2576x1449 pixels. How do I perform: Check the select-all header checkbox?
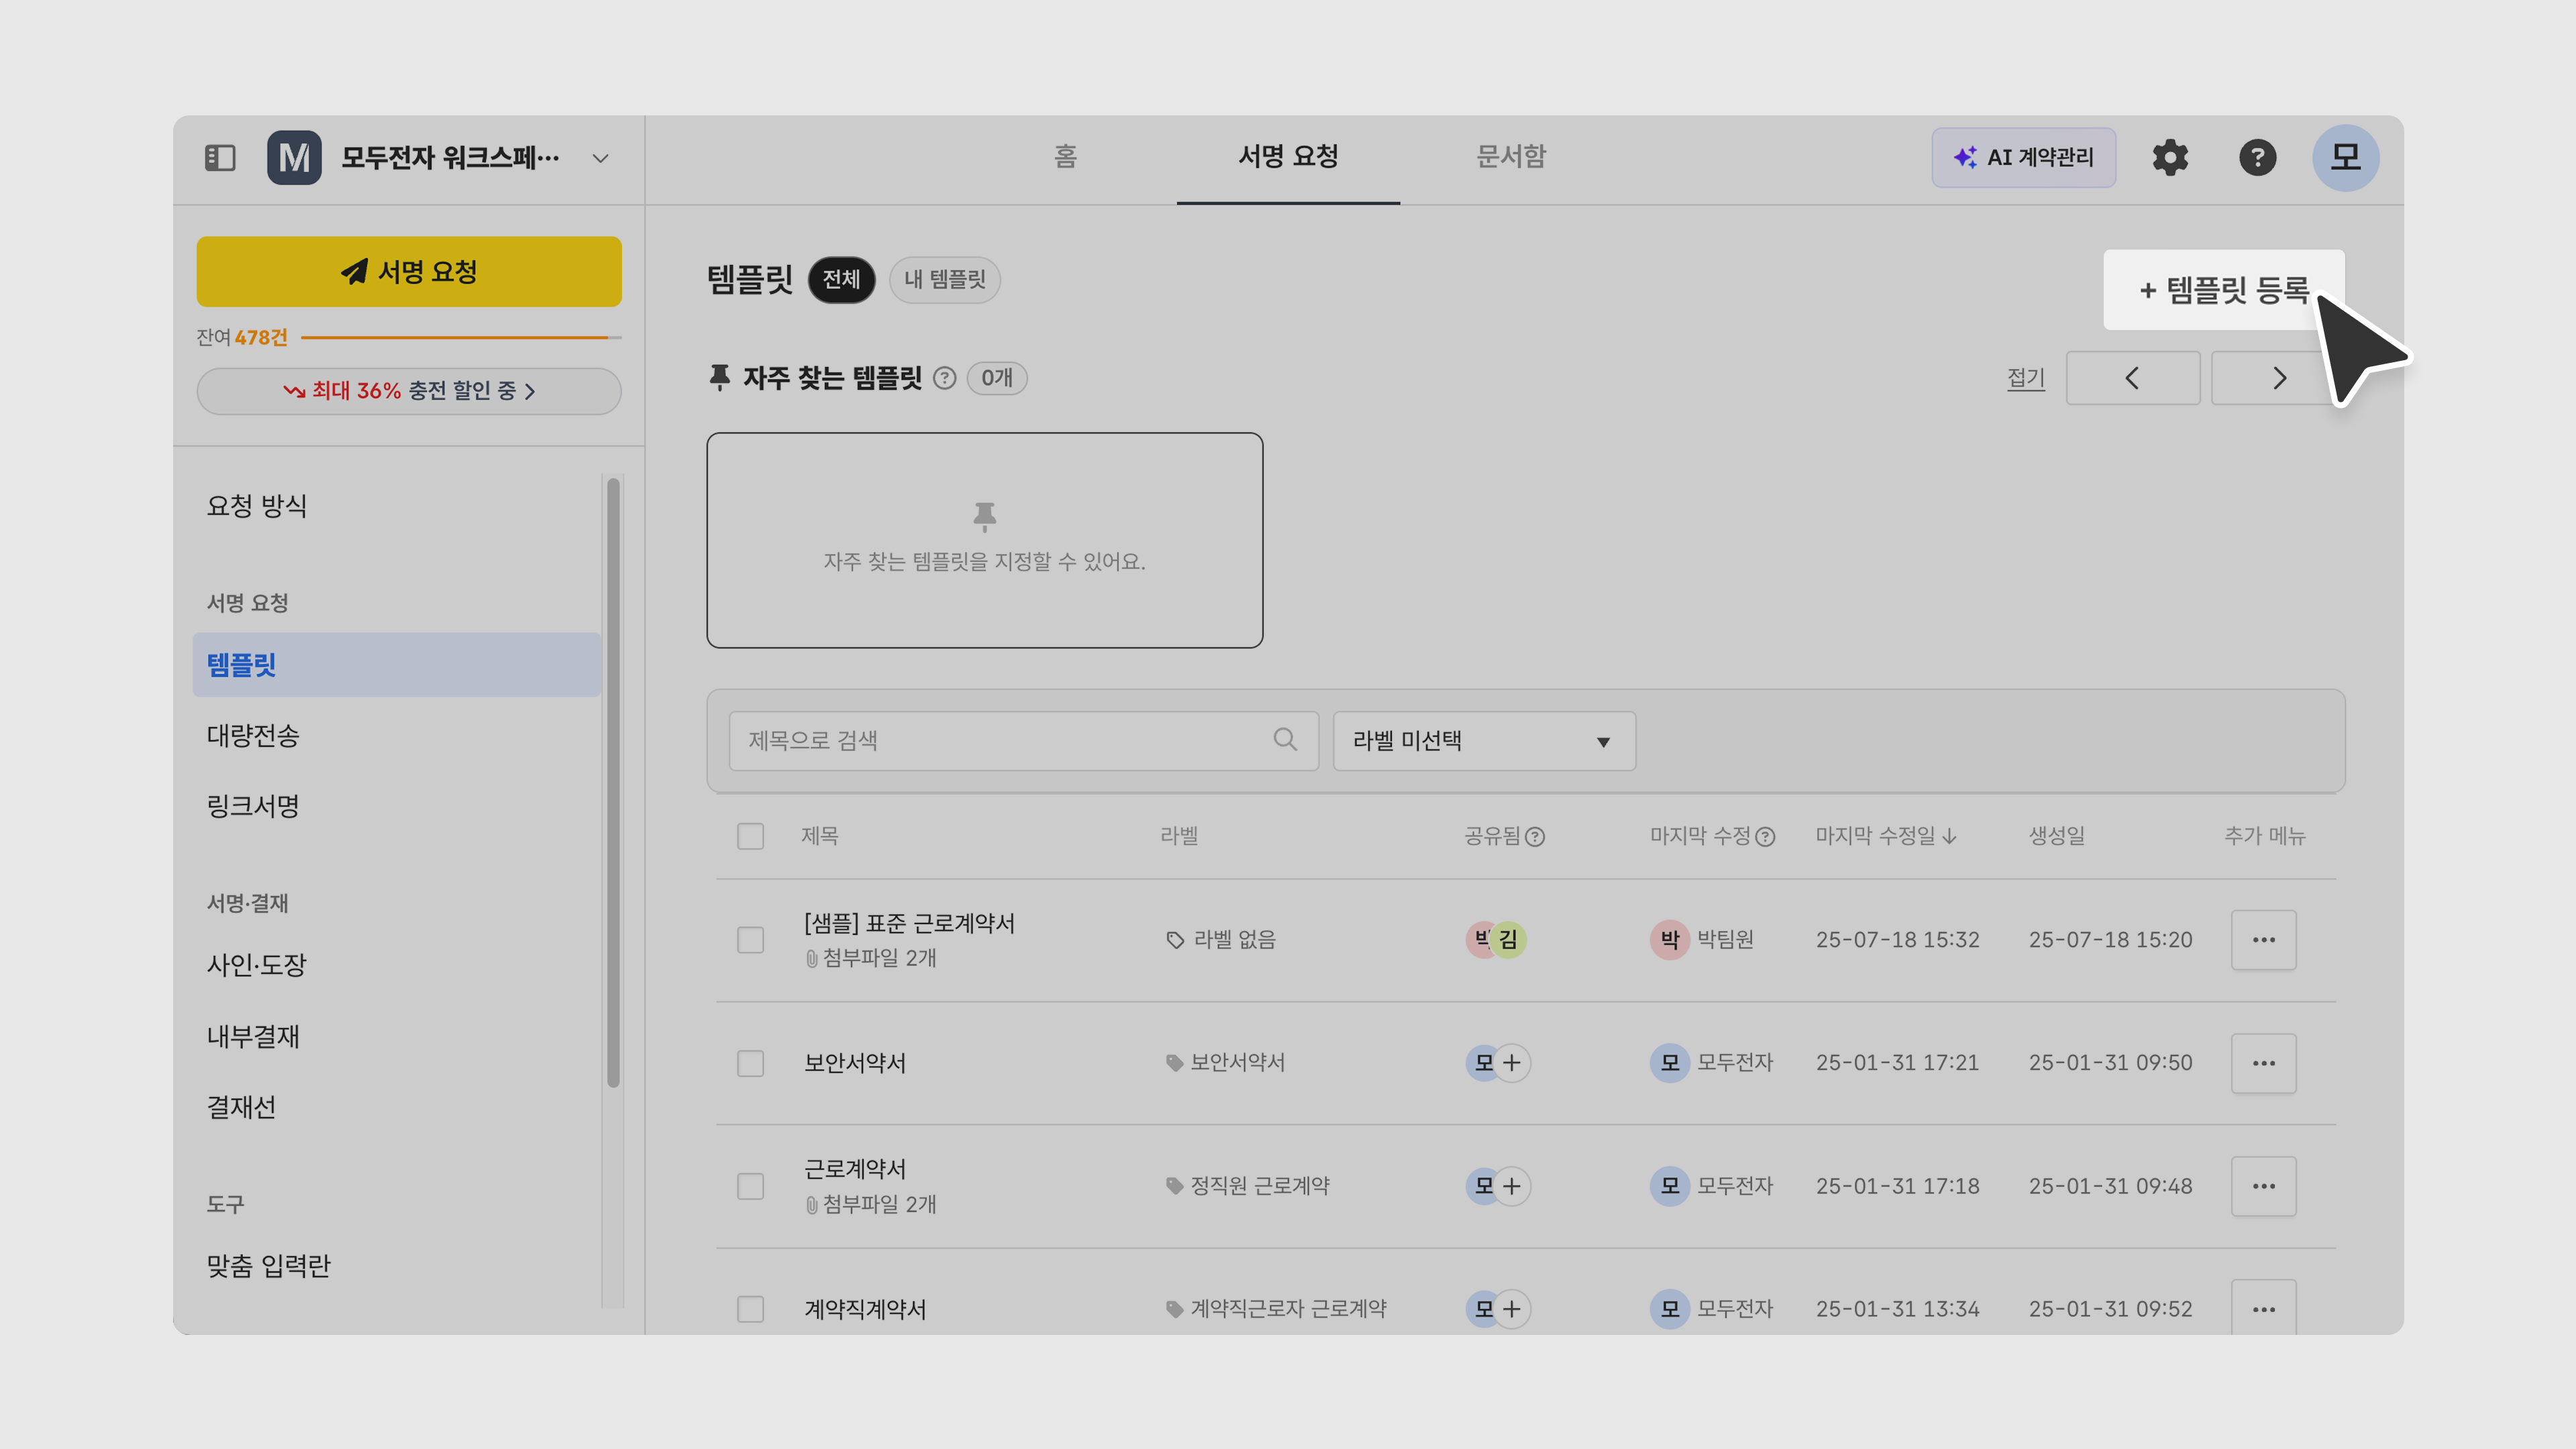point(750,836)
